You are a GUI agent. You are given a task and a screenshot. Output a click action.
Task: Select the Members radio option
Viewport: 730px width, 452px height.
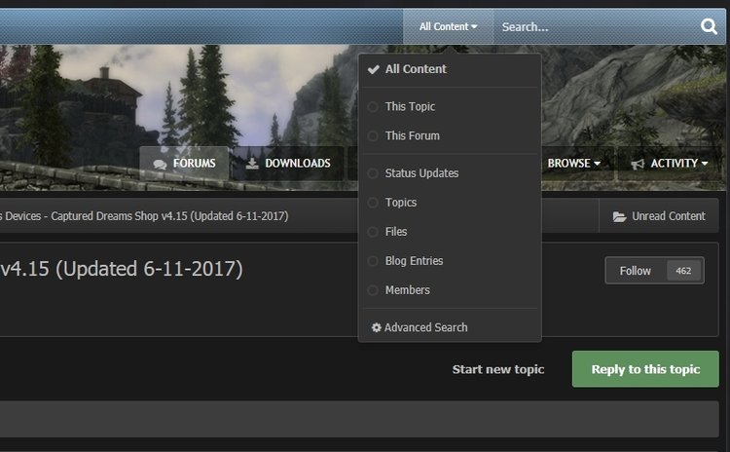373,290
